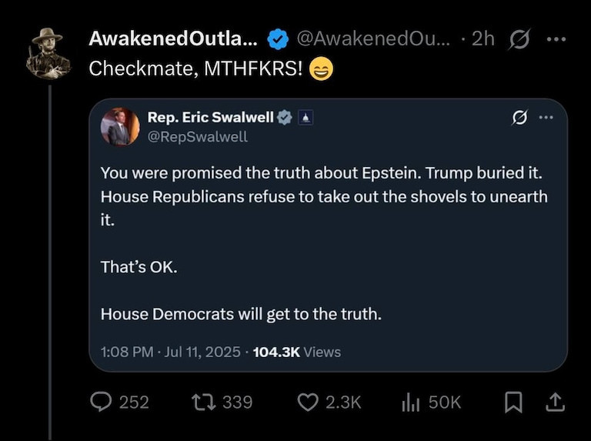The height and width of the screenshot is (441, 591).
Task: Share the post via upload icon
Action: [556, 401]
